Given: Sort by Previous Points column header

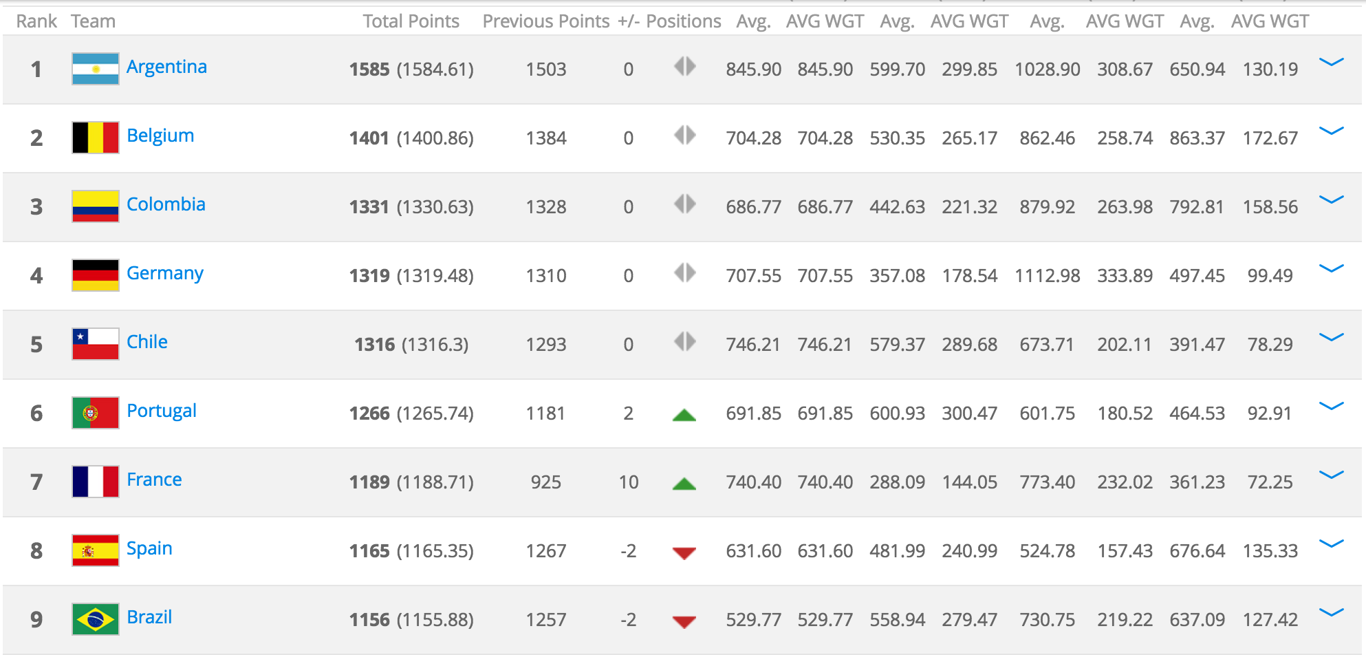Looking at the screenshot, I should point(546,21).
